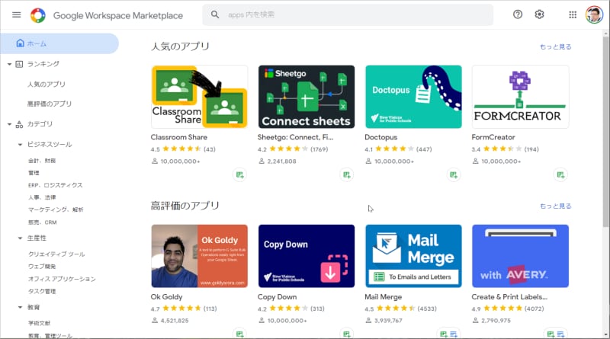The width and height of the screenshot is (610, 339).
Task: Click the ランキング chart icon
Action: tap(19, 64)
